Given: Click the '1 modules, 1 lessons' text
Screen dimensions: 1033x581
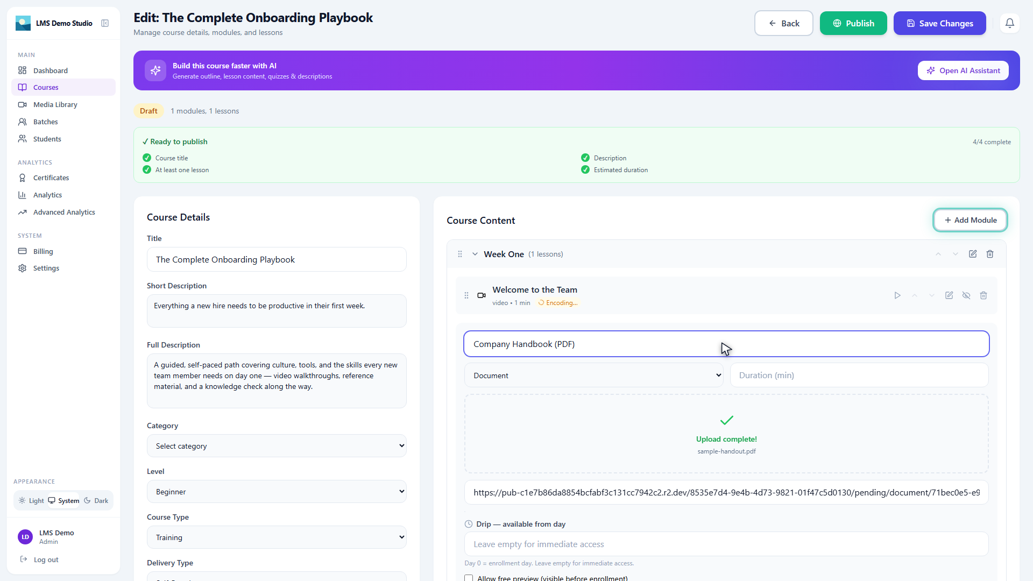Looking at the screenshot, I should (205, 111).
